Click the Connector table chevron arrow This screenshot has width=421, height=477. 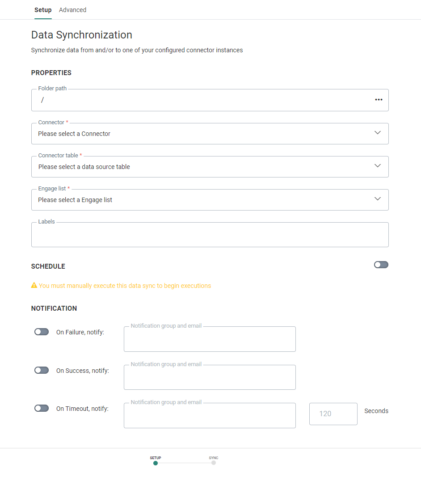[x=378, y=166]
